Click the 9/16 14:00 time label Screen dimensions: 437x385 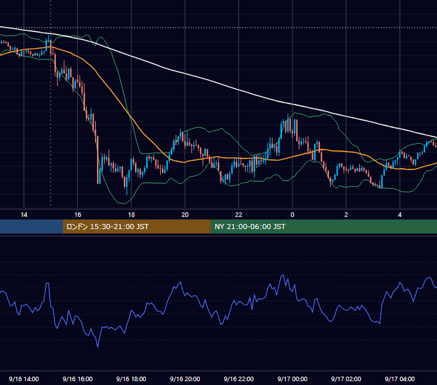coord(24,379)
